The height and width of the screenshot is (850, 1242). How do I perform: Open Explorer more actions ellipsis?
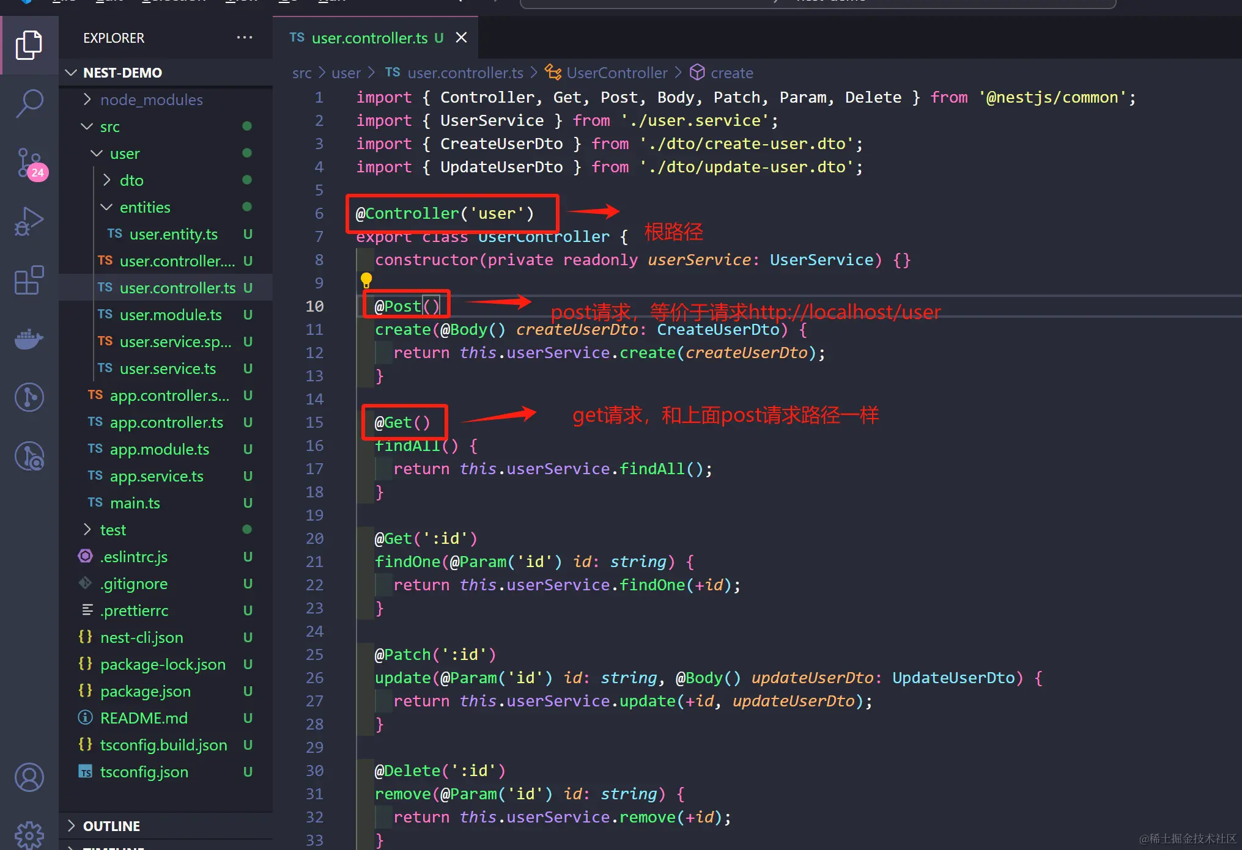pyautogui.click(x=245, y=37)
